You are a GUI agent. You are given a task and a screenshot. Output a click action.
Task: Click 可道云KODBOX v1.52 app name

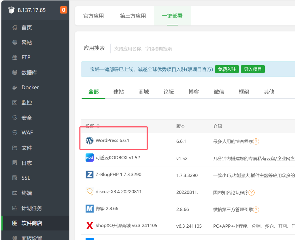pos(118,158)
